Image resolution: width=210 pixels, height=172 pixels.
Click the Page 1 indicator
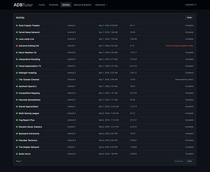click(x=19, y=161)
